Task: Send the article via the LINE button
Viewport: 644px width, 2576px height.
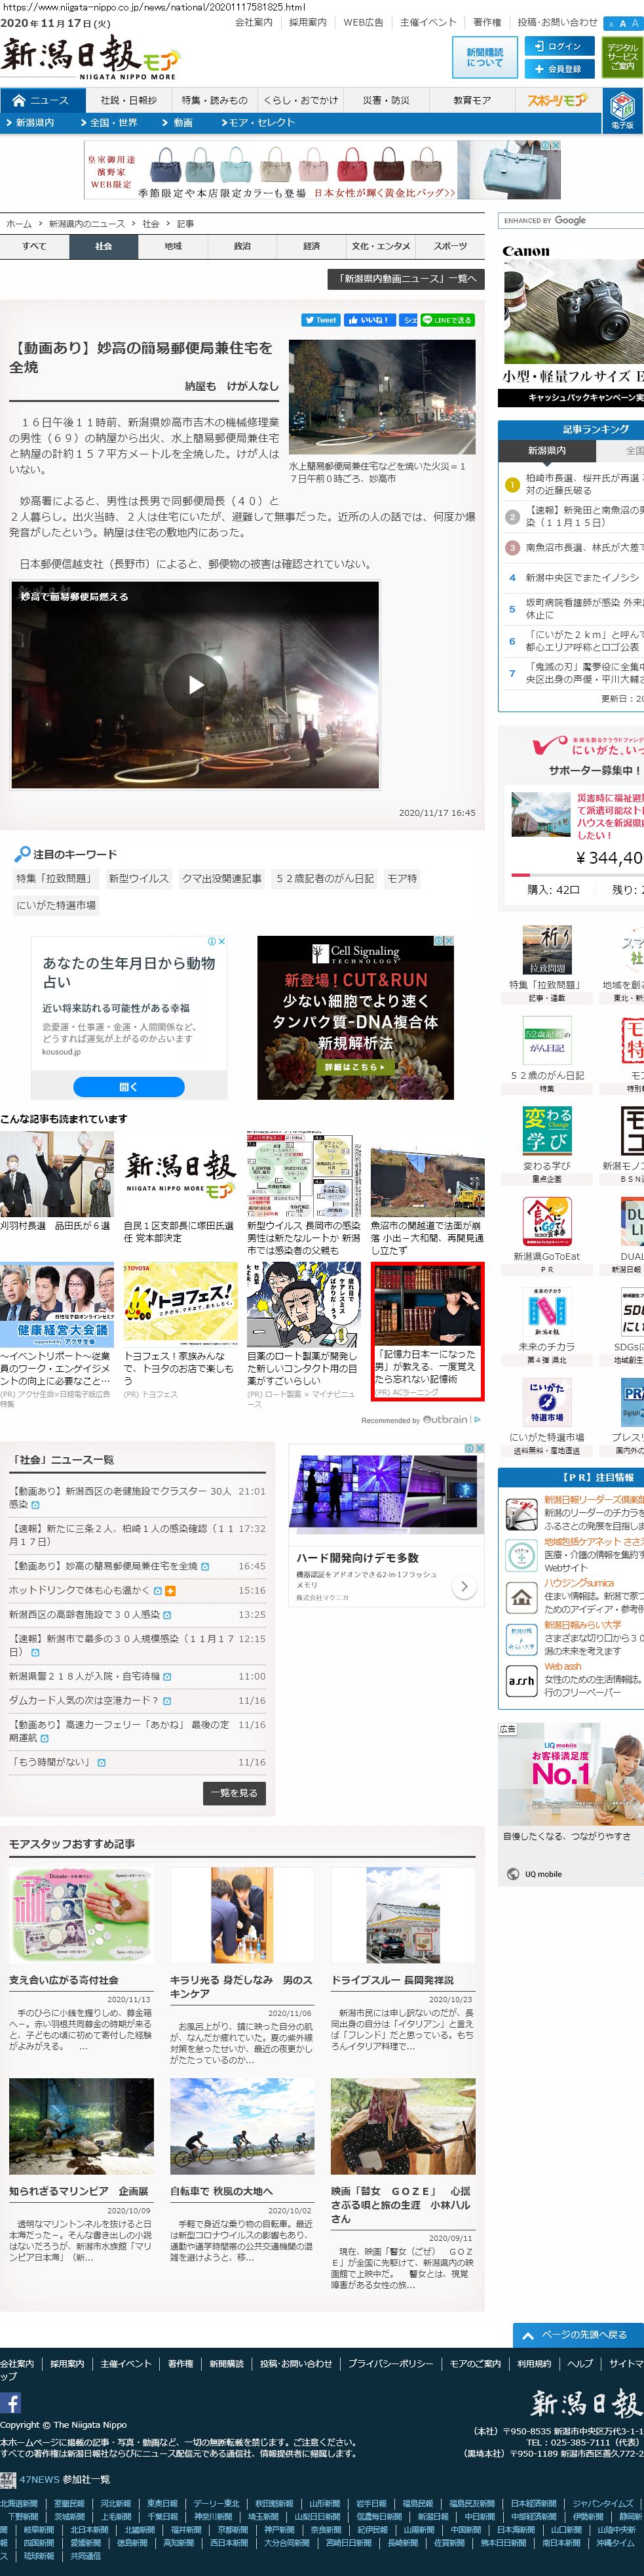Action: pyautogui.click(x=447, y=320)
